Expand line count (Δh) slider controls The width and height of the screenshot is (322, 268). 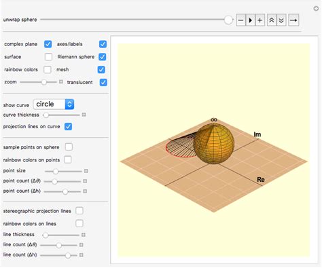[82, 255]
